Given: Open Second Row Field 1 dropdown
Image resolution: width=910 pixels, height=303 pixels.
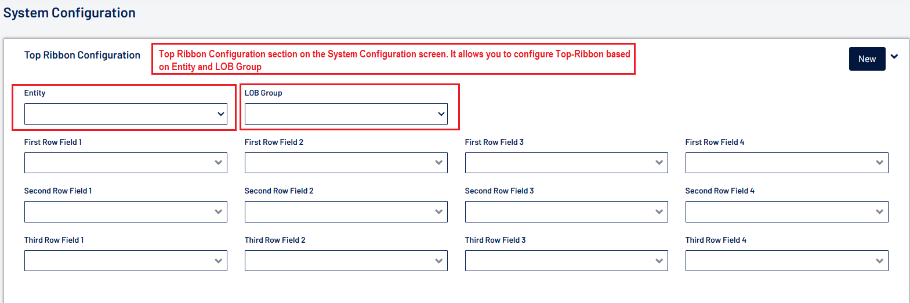Looking at the screenshot, I should click(125, 212).
